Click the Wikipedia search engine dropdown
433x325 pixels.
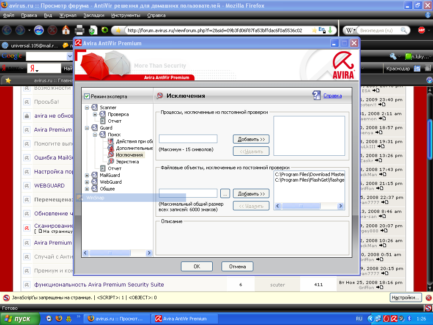click(350, 30)
